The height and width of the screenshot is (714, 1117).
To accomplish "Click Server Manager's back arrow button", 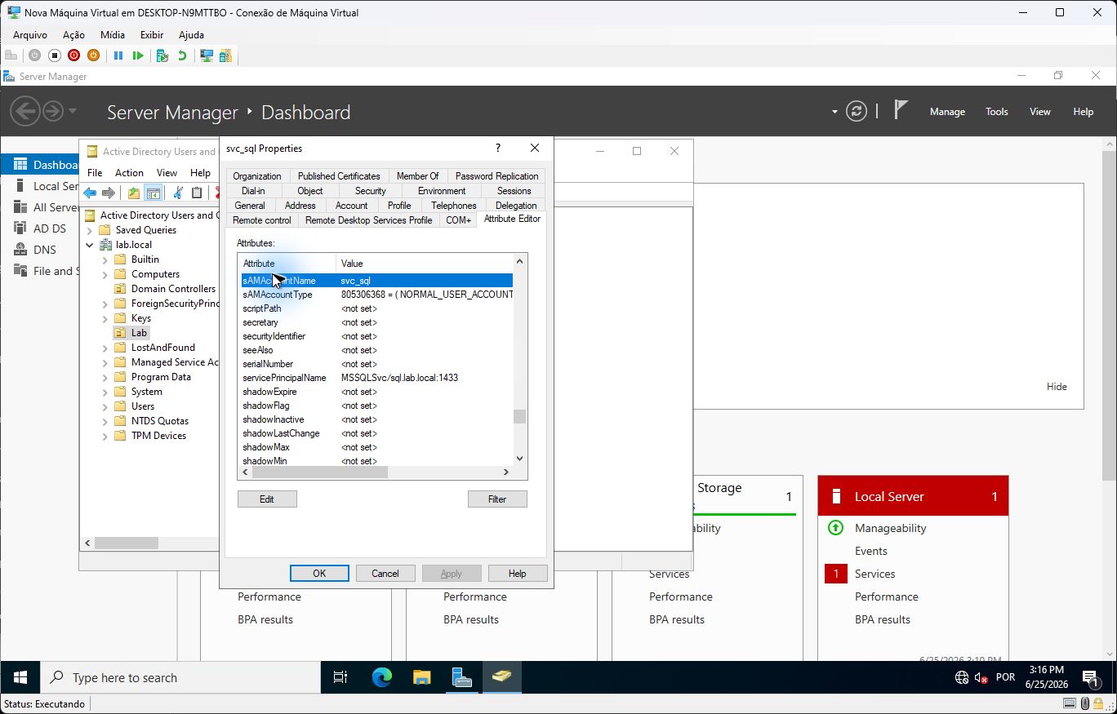I will (x=24, y=111).
